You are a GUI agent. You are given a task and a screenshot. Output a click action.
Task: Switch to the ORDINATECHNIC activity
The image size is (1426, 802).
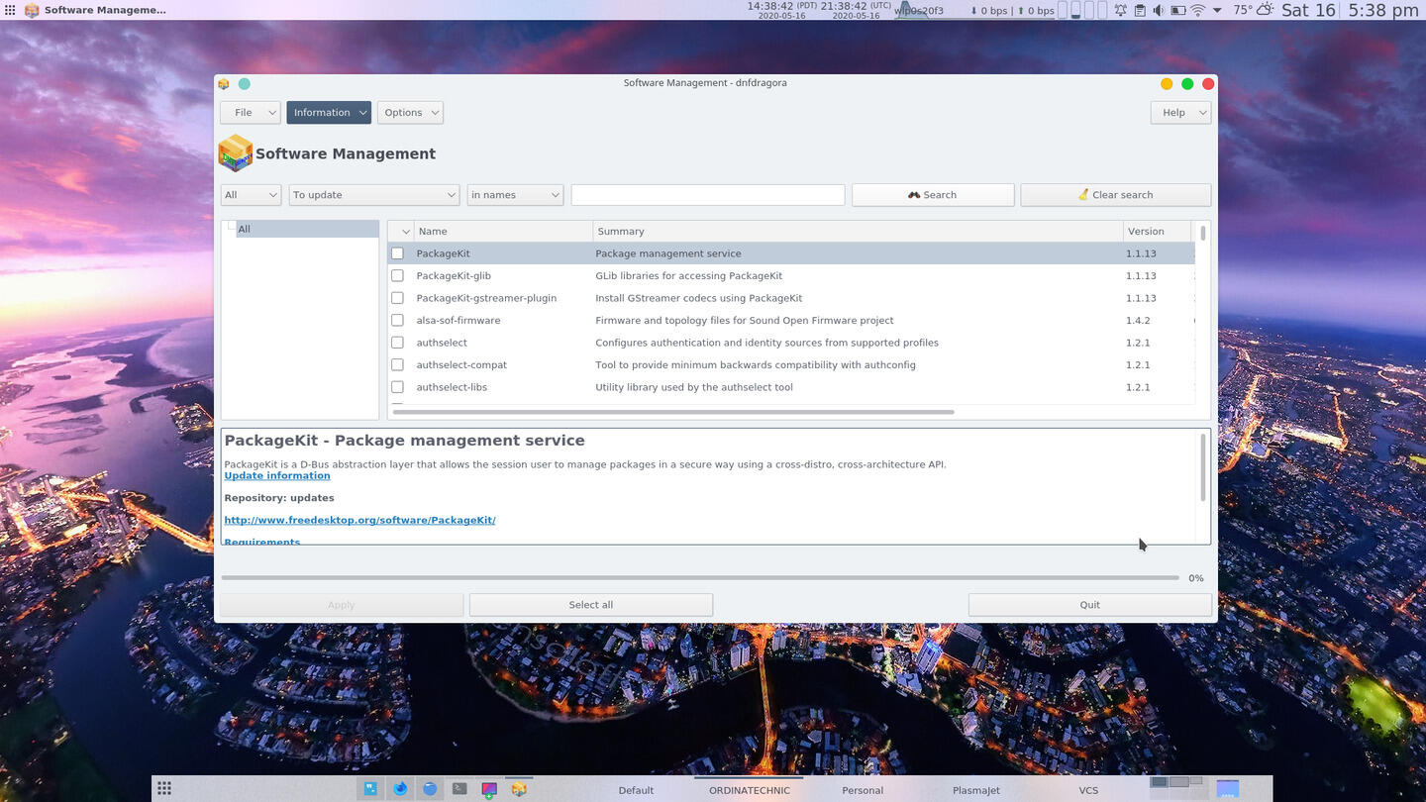click(x=750, y=790)
